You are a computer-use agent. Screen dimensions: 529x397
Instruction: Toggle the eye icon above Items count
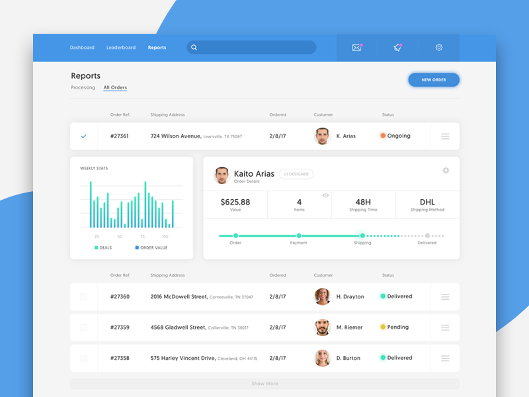coord(325,195)
